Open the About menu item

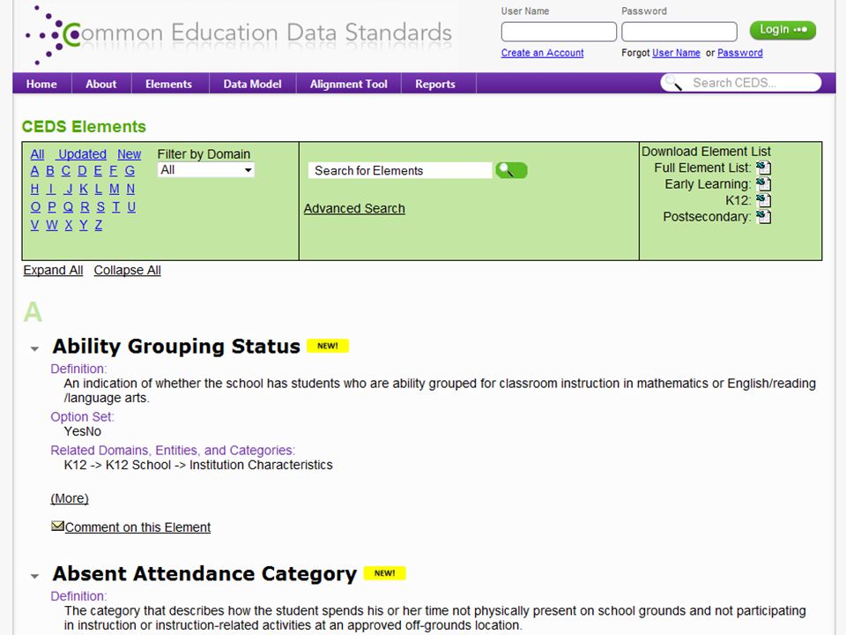coord(101,84)
